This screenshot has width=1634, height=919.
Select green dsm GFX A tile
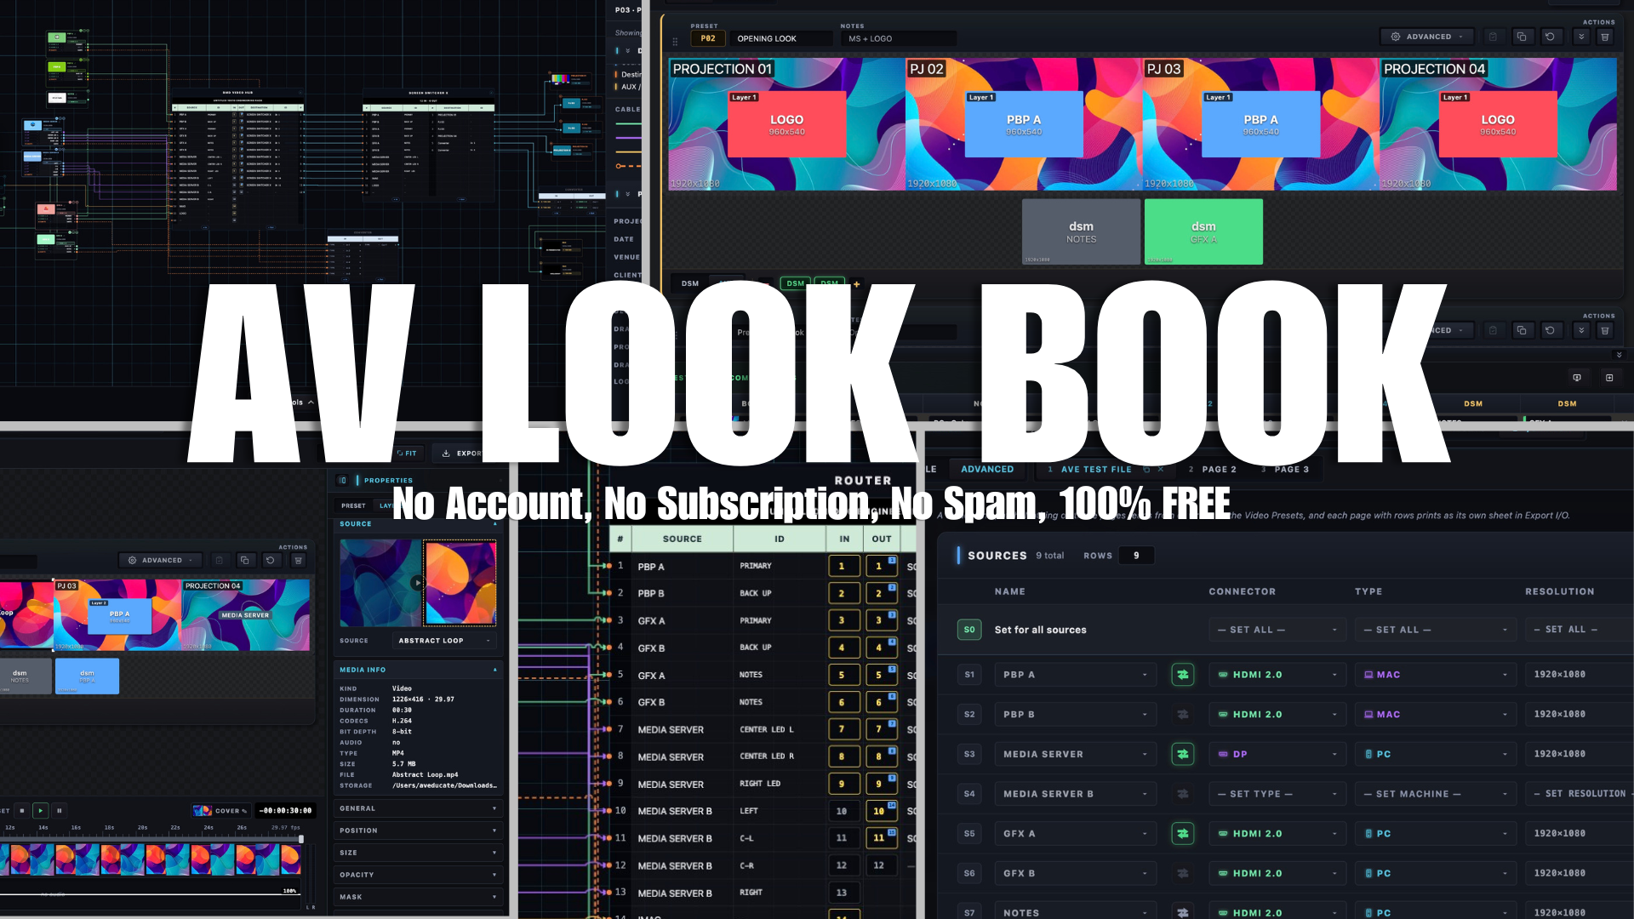point(1203,231)
